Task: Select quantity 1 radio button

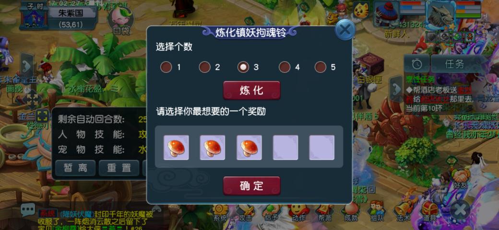Action: pyautogui.click(x=166, y=67)
